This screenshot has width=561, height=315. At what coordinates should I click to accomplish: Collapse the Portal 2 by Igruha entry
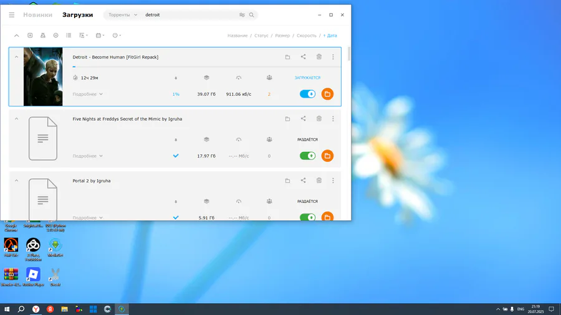(16, 181)
